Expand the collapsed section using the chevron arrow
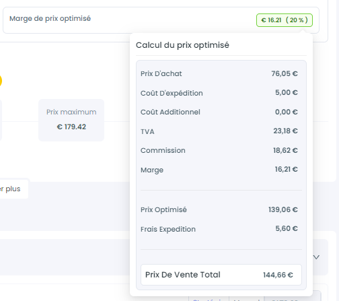Image resolution: width=339 pixels, height=301 pixels. pyautogui.click(x=316, y=257)
